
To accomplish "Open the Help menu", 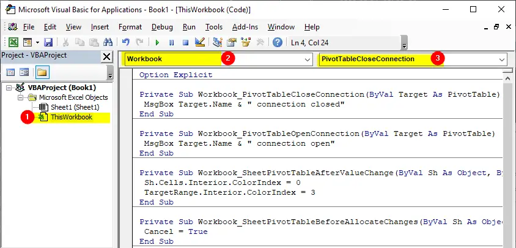I will (x=312, y=27).
